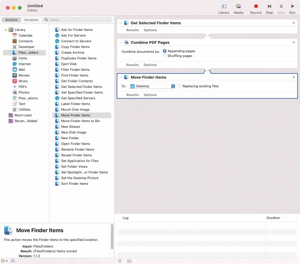Select the Shuffling pages radio button

[164, 56]
